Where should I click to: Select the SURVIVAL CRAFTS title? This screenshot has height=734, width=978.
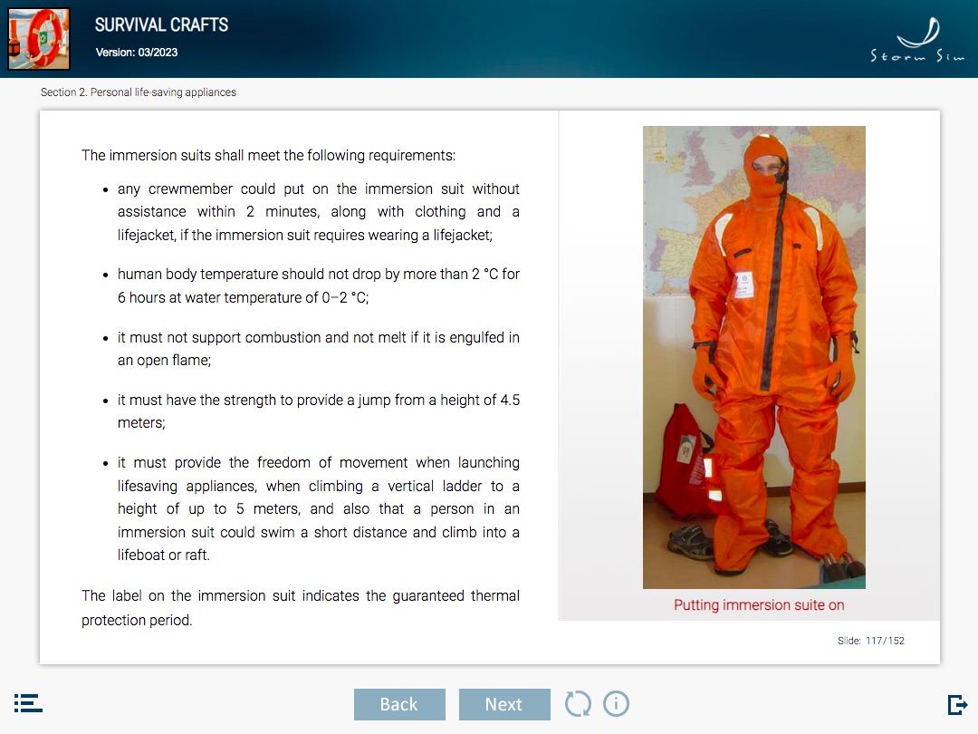coord(161,25)
